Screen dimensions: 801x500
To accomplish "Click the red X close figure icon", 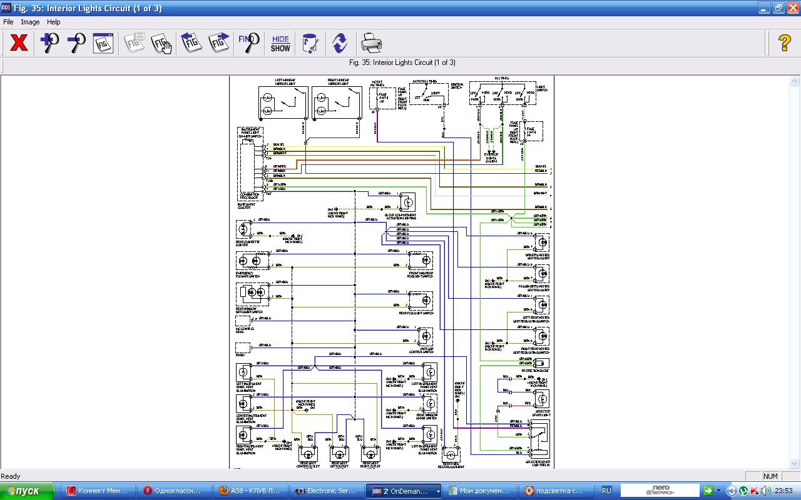I will click(19, 43).
